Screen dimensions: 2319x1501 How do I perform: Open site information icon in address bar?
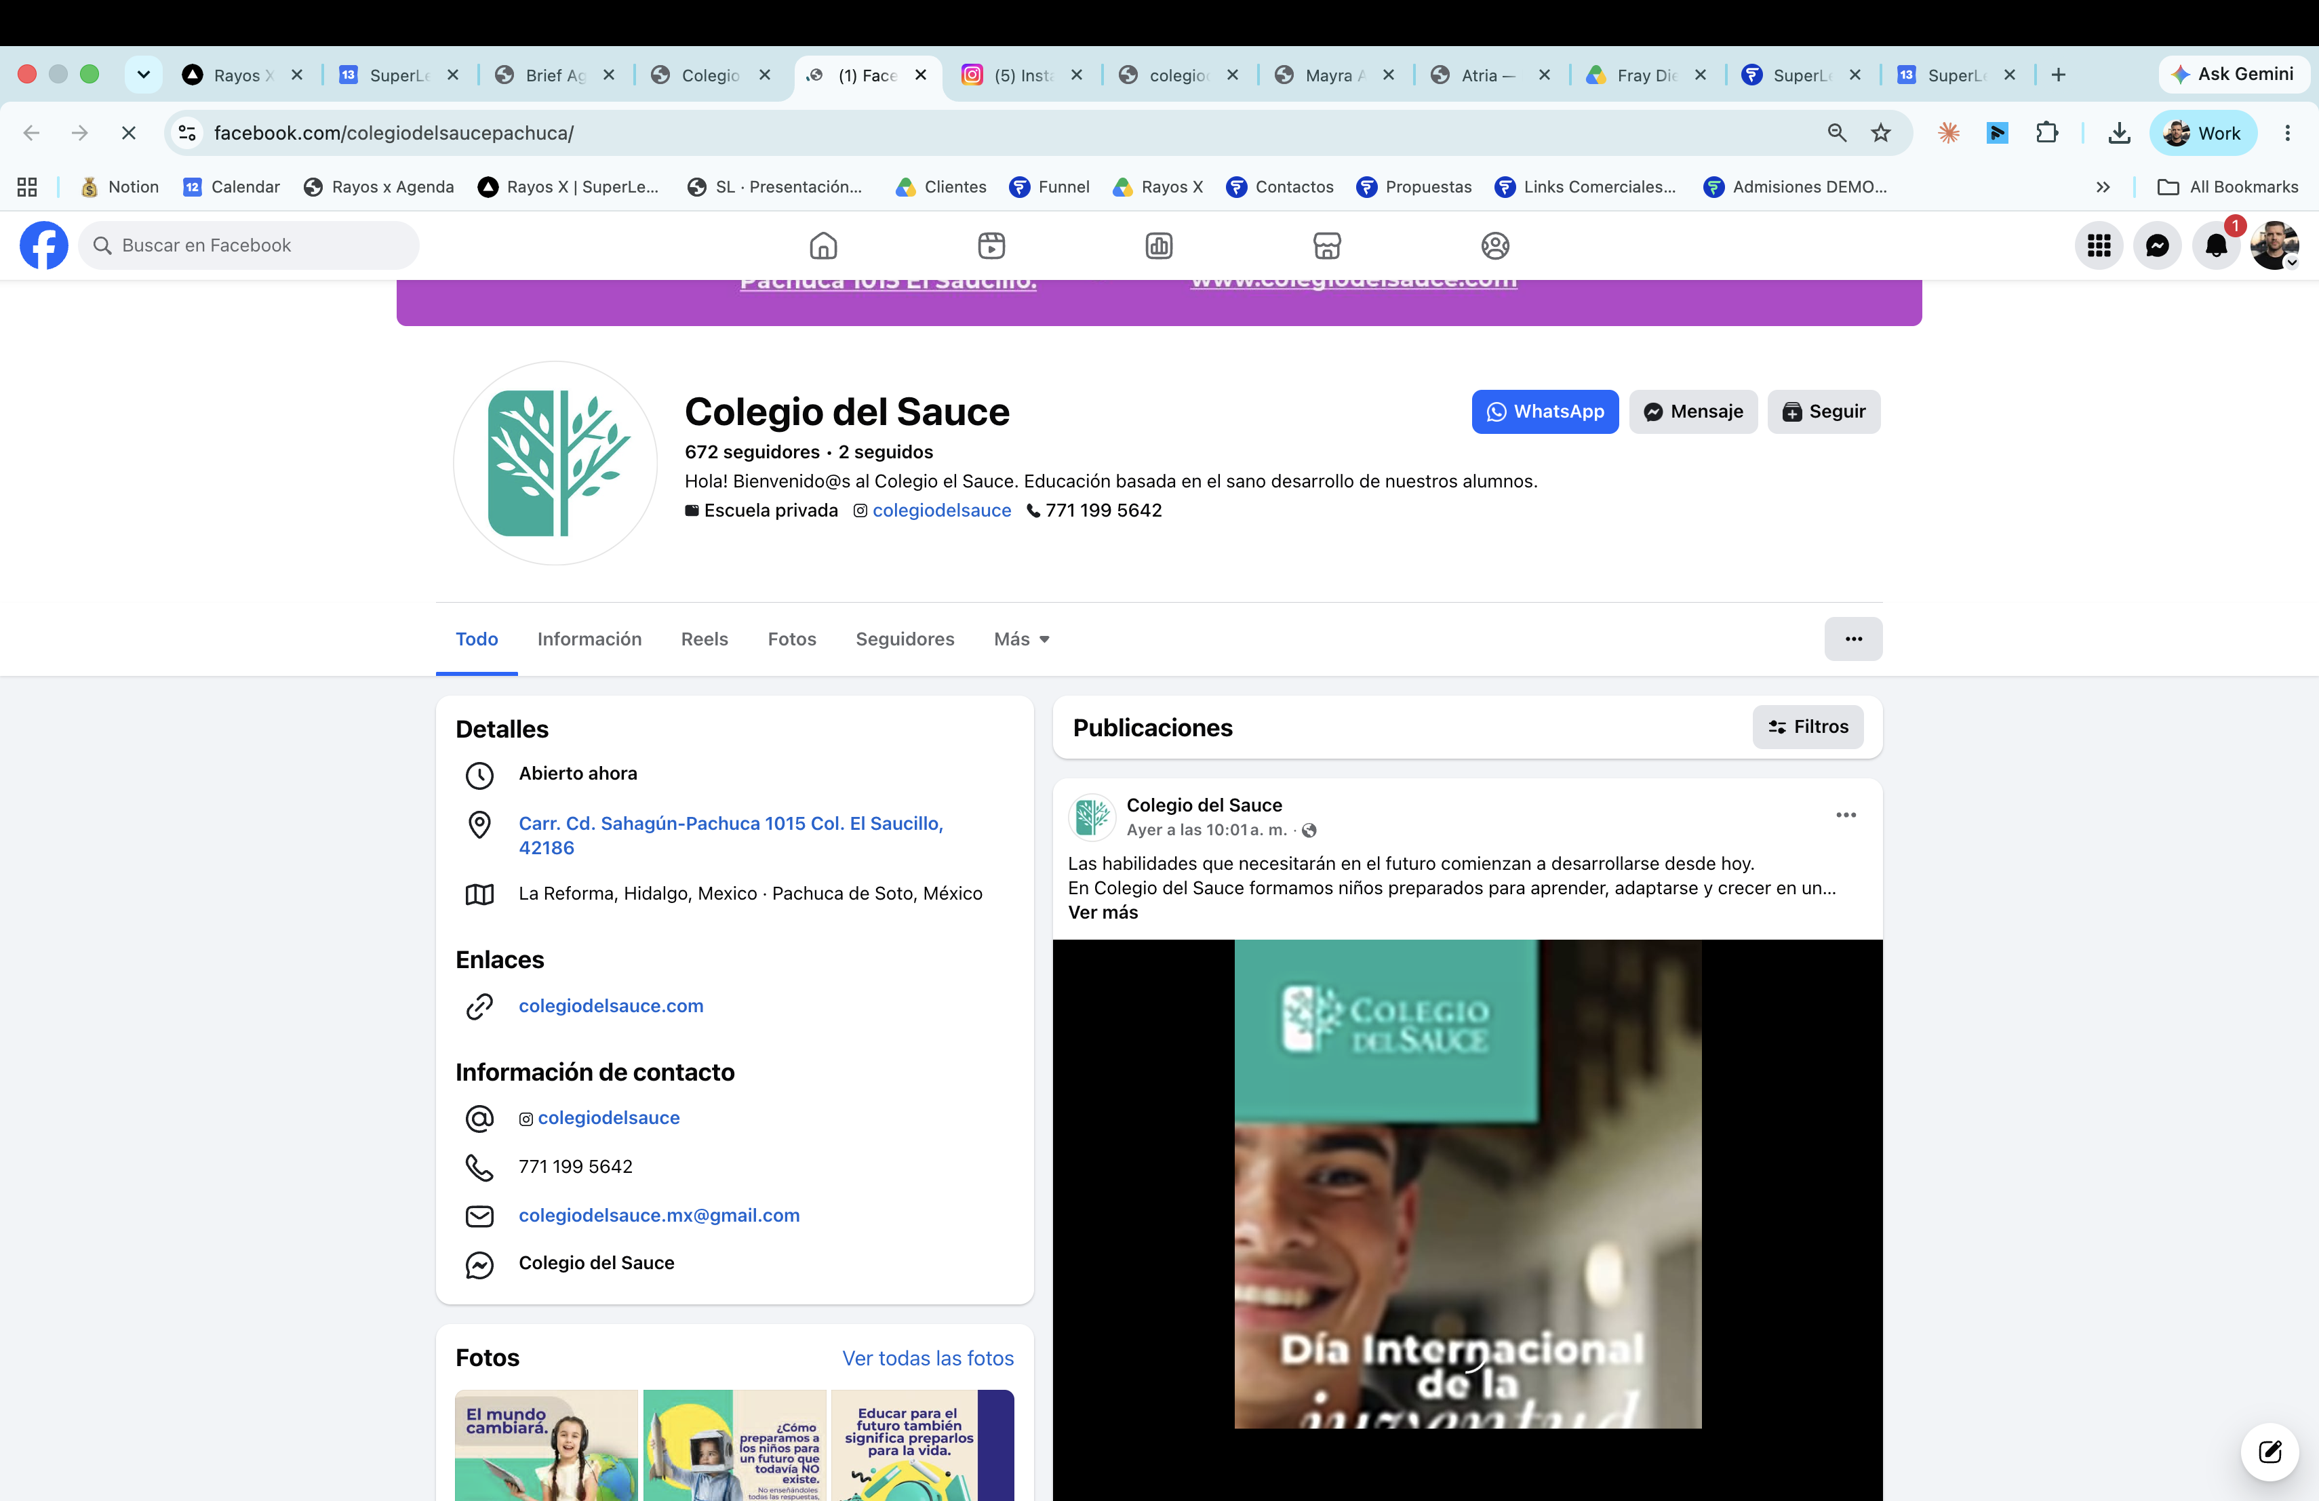(187, 132)
